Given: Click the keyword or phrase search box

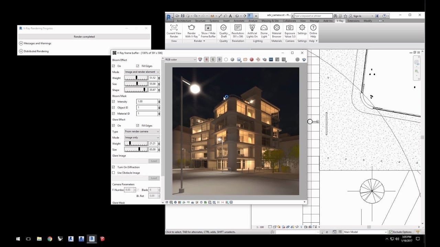Looking at the screenshot, I should (313, 16).
